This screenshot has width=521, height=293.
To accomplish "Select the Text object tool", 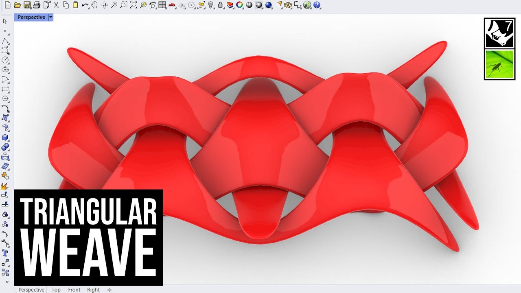I will (5, 253).
